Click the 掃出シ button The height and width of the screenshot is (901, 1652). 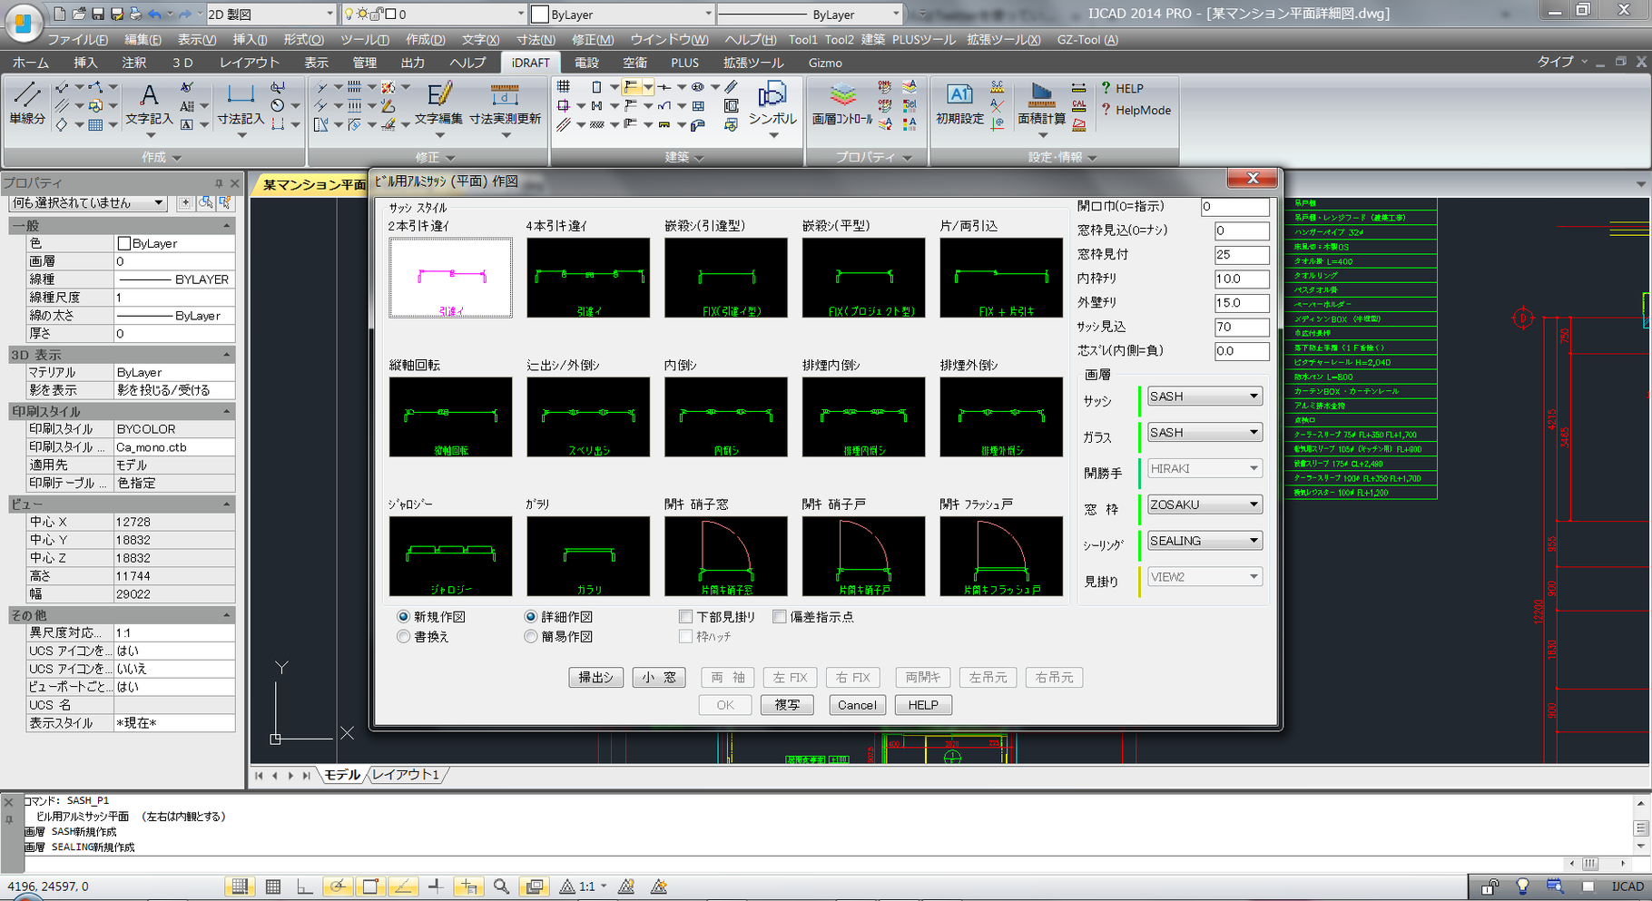596,678
